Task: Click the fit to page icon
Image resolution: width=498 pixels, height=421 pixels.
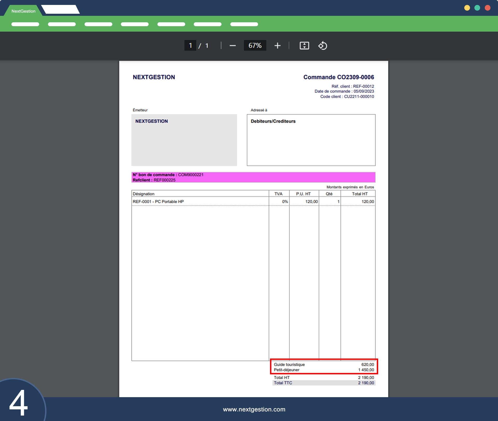Action: click(x=304, y=46)
